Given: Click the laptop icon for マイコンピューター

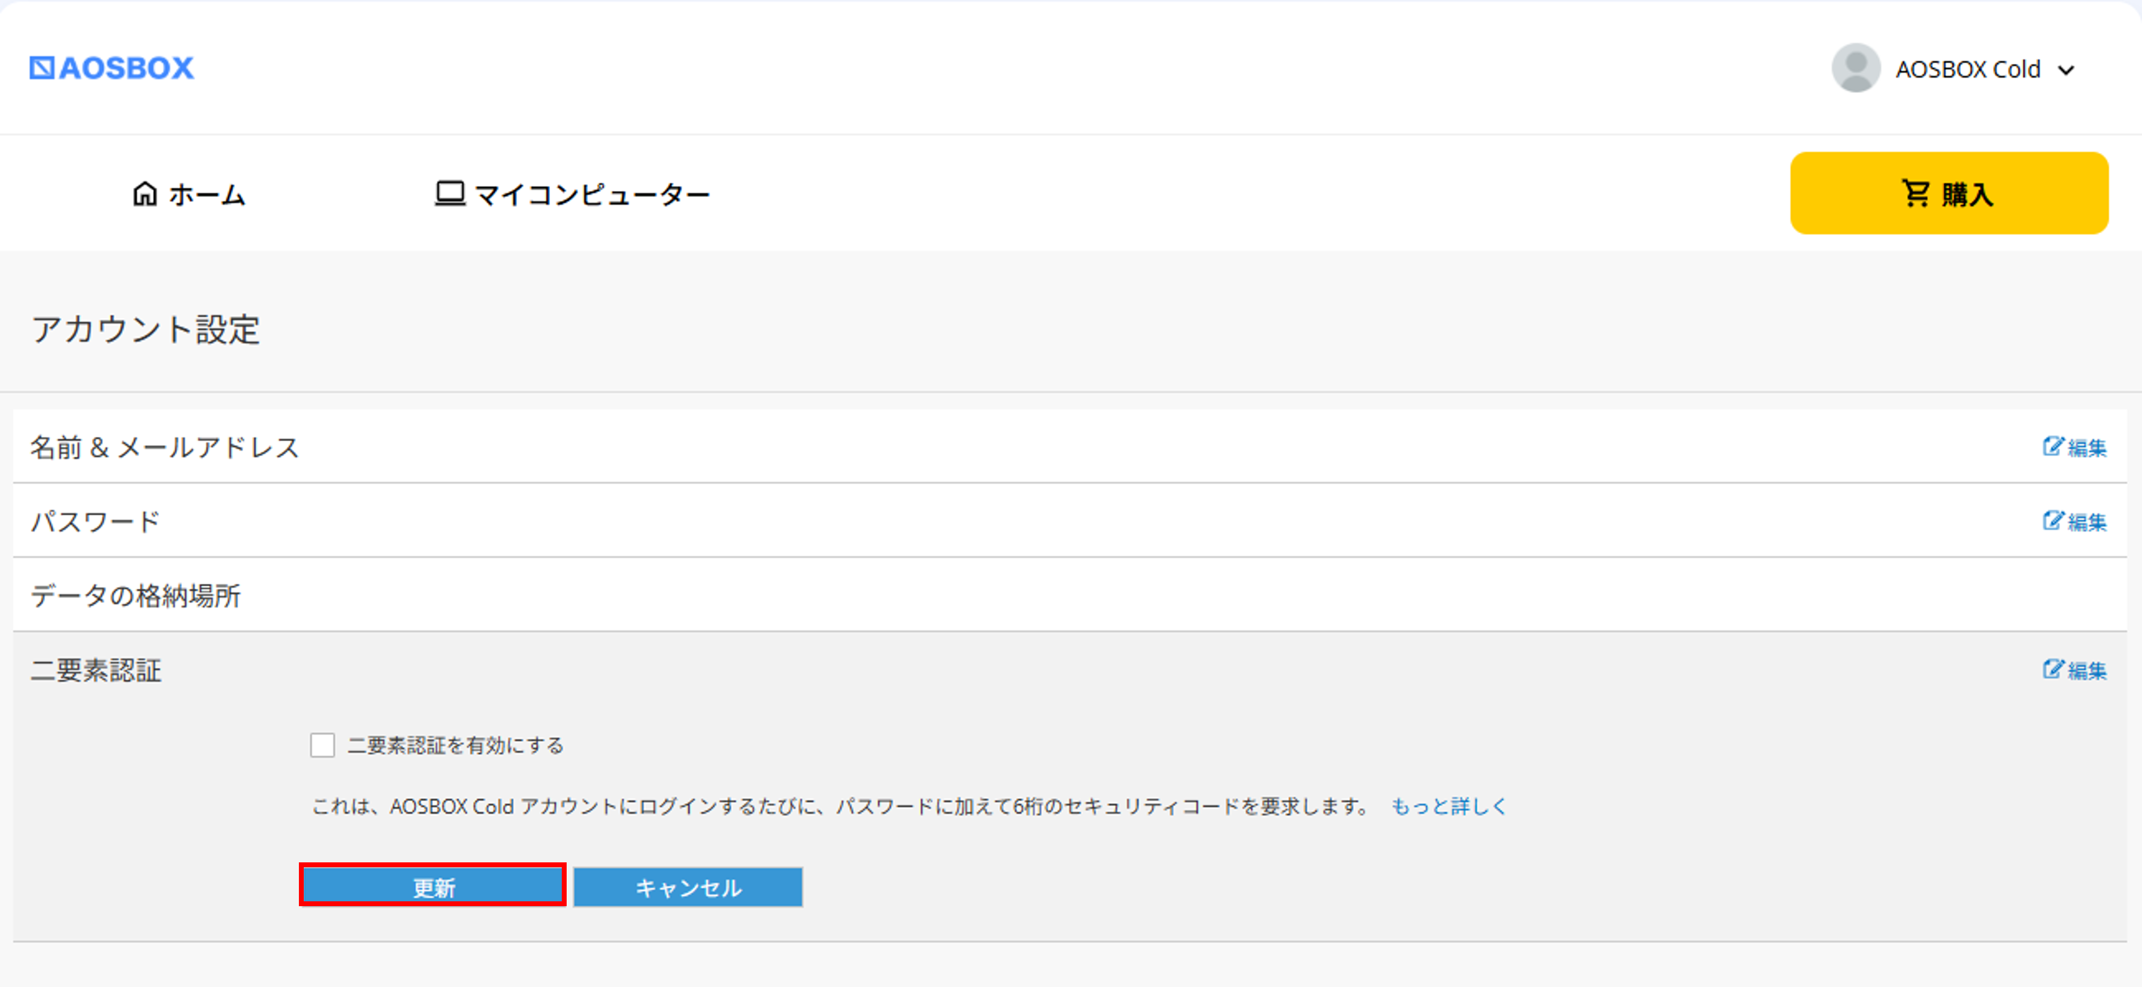Looking at the screenshot, I should coord(450,194).
